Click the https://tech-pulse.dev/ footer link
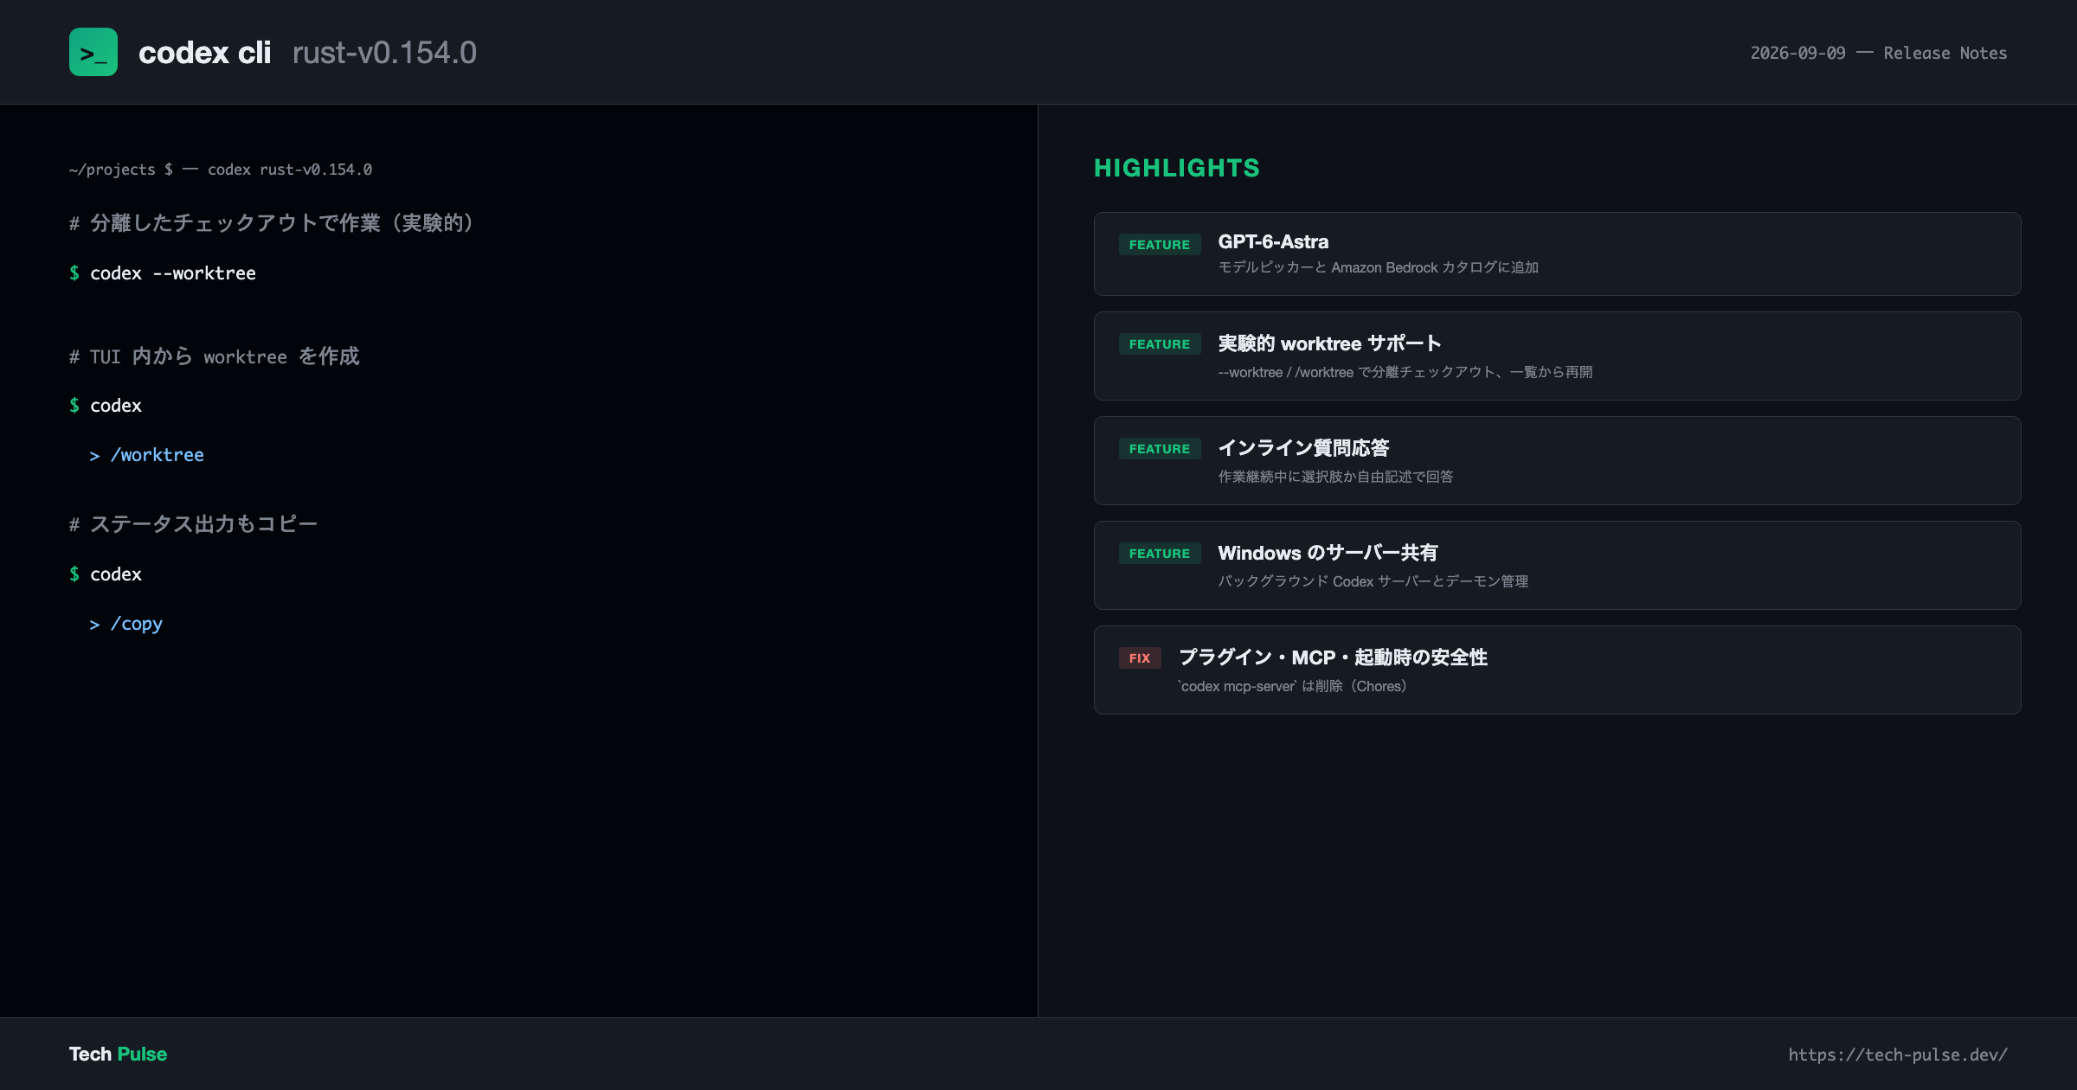 [x=1898, y=1055]
